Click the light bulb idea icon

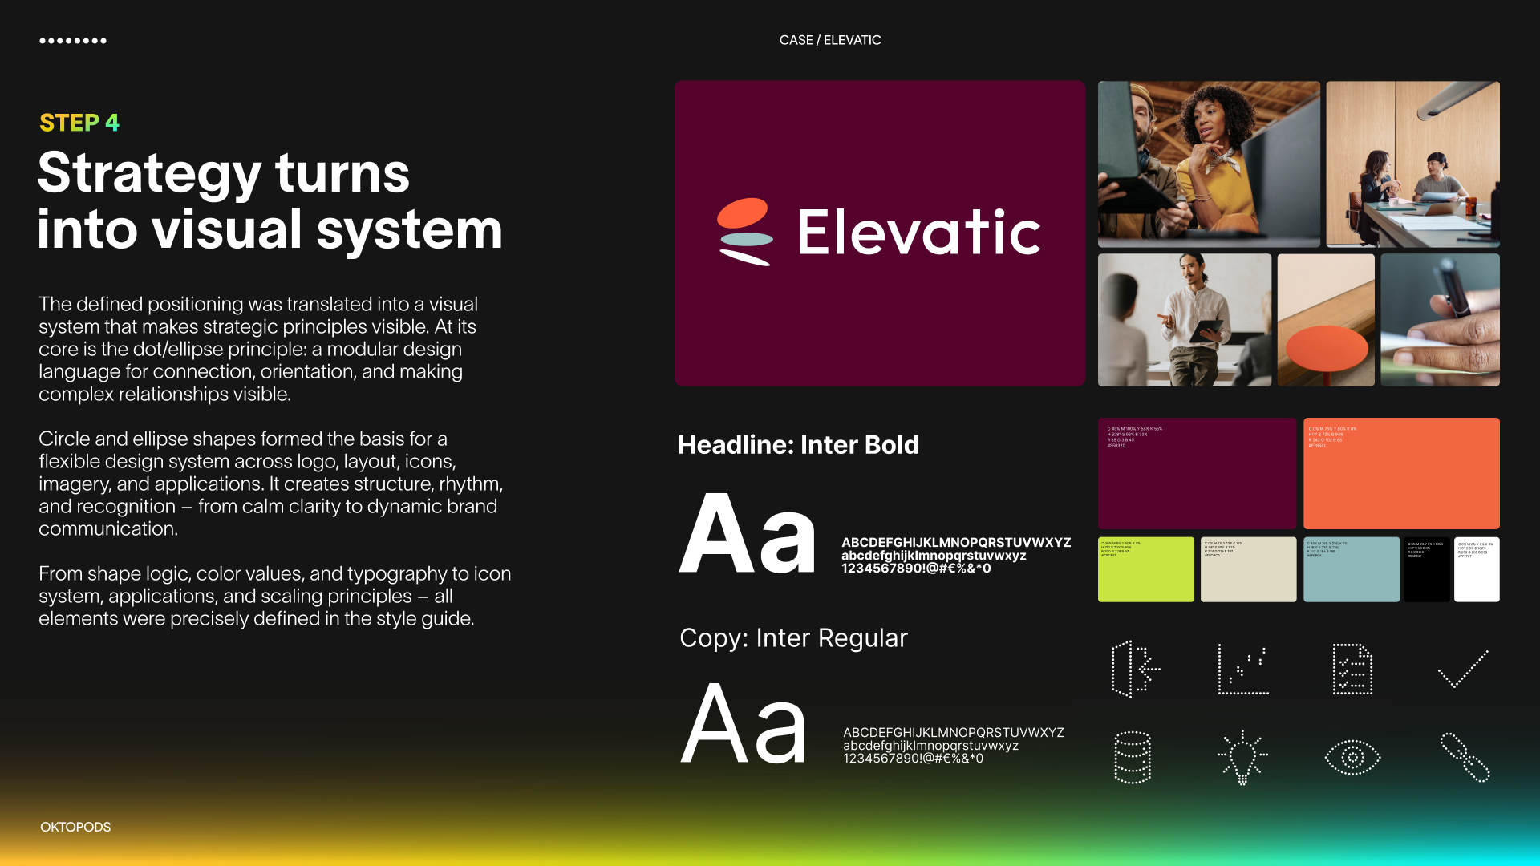(1242, 757)
